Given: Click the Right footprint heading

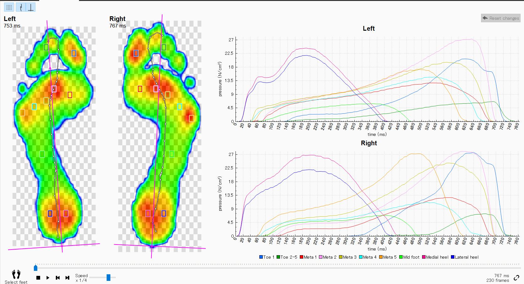Looking at the screenshot, I should tap(117, 19).
